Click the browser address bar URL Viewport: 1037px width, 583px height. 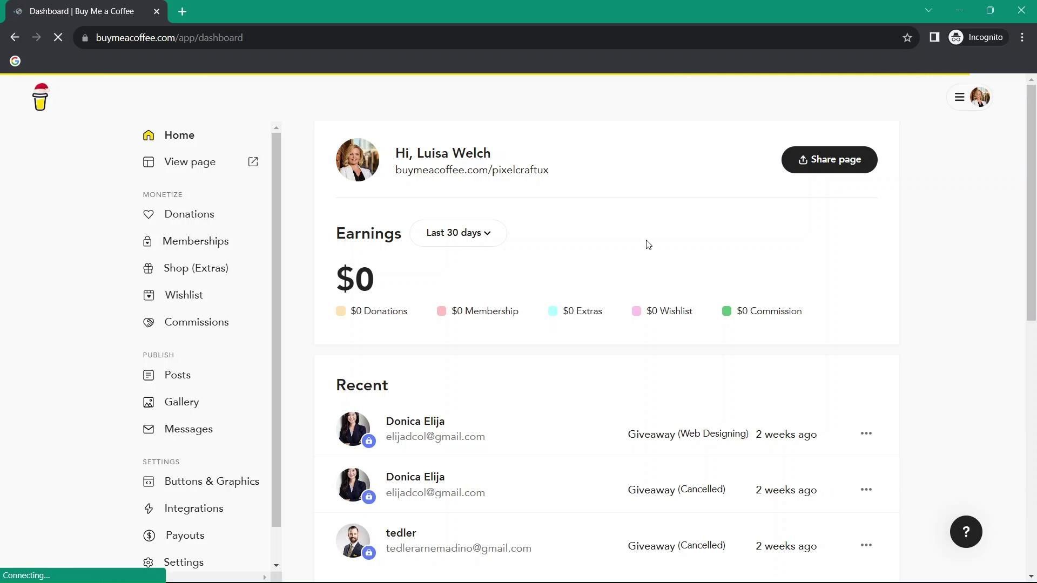tap(169, 38)
